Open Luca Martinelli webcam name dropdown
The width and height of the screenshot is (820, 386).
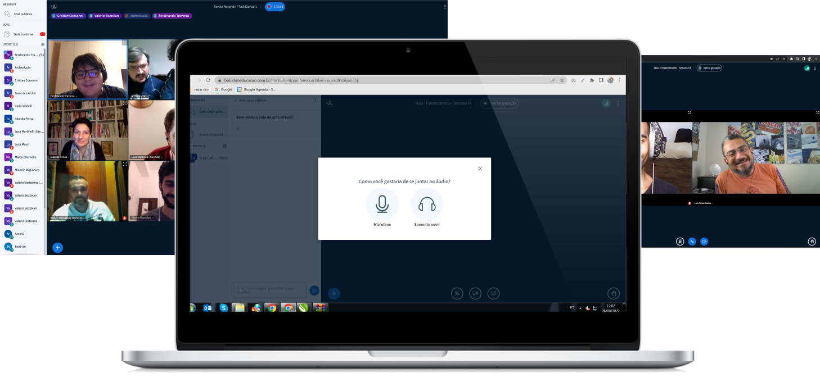point(146,157)
